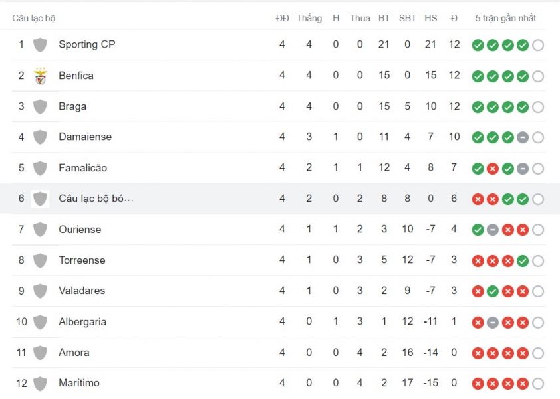The image size is (560, 399).
Task: Select Amora empty upcoming match circle
Action: pyautogui.click(x=538, y=353)
